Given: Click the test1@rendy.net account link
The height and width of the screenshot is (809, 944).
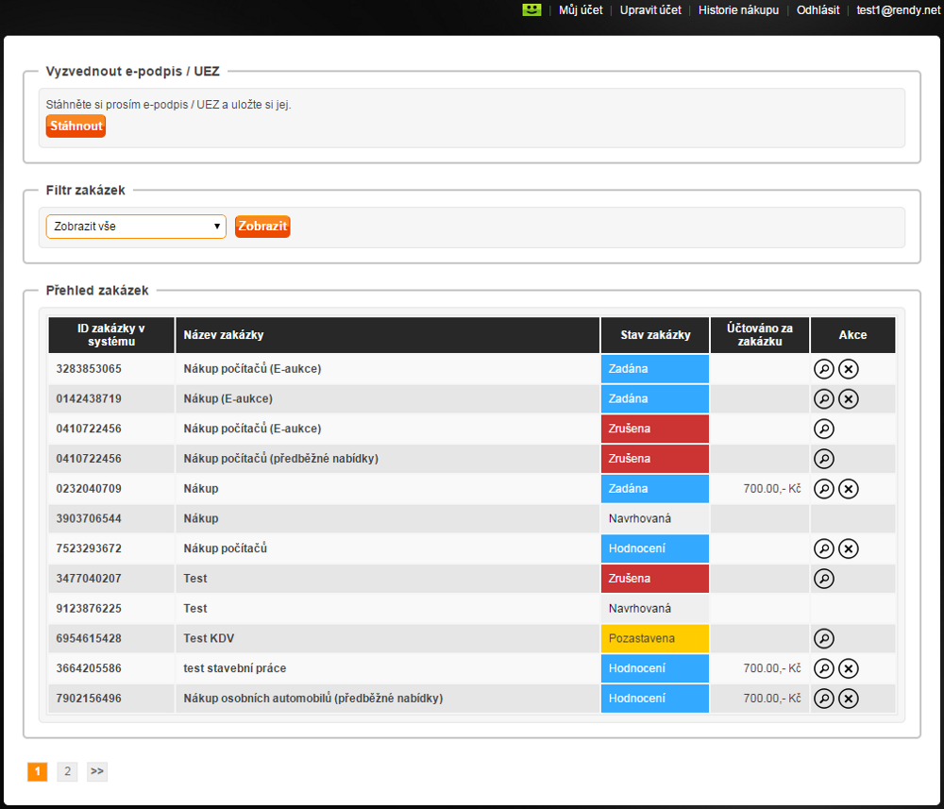Looking at the screenshot, I should pos(899,9).
